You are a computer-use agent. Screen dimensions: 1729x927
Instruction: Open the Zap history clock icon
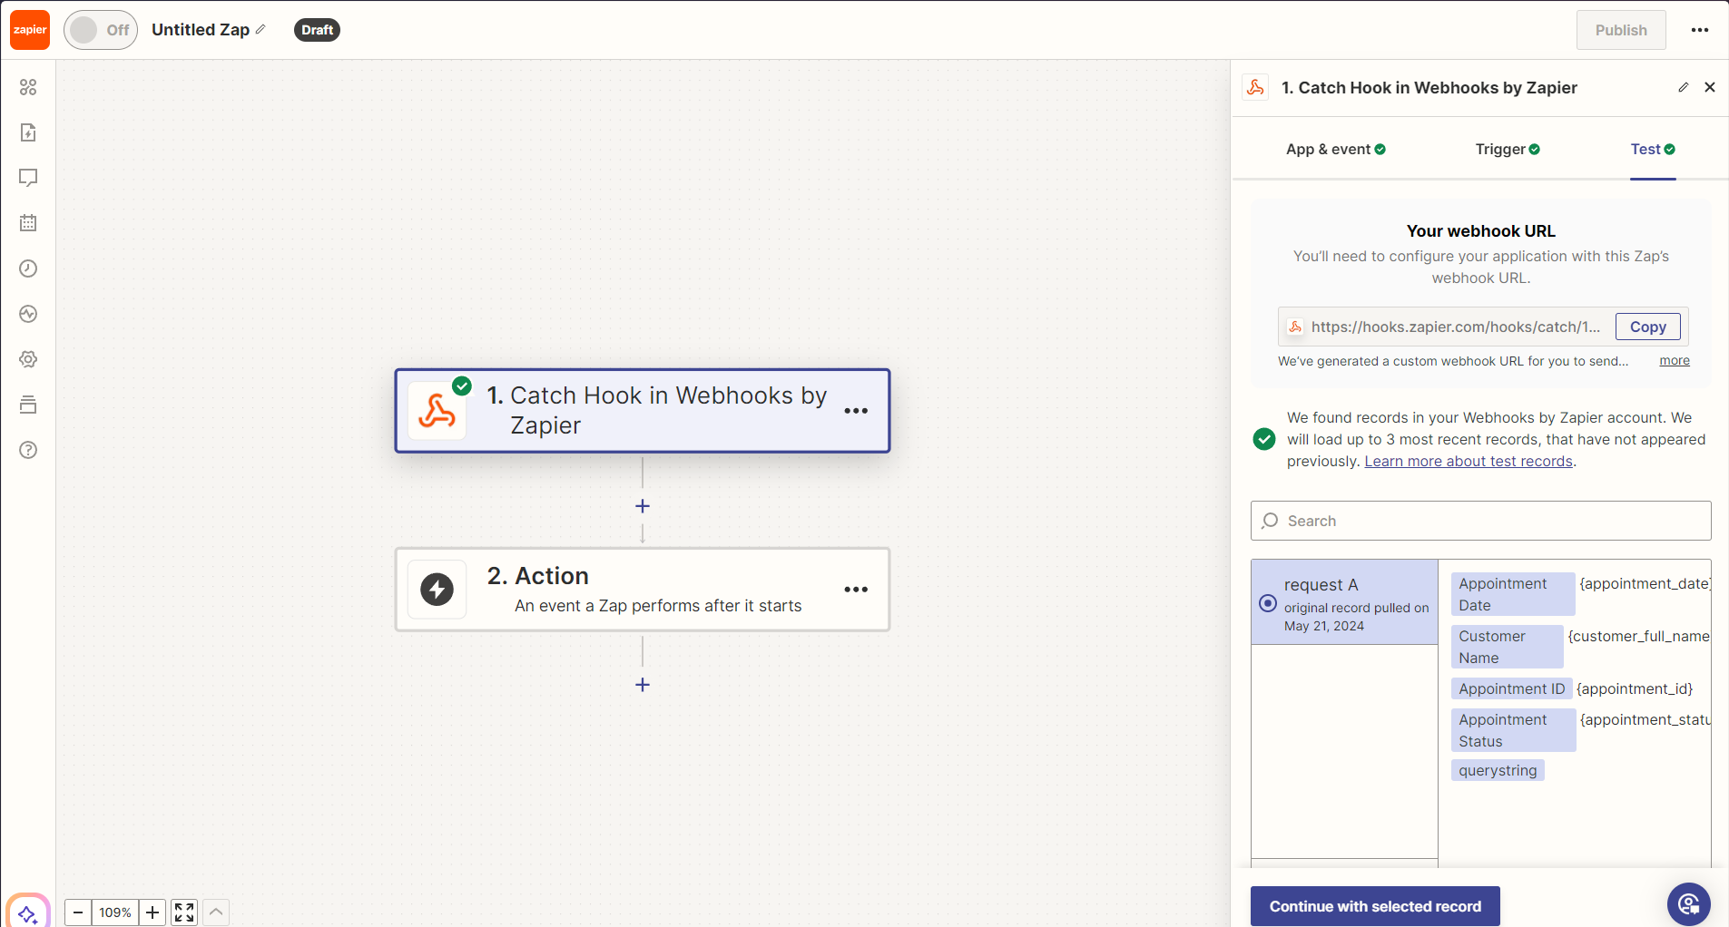pyautogui.click(x=28, y=268)
